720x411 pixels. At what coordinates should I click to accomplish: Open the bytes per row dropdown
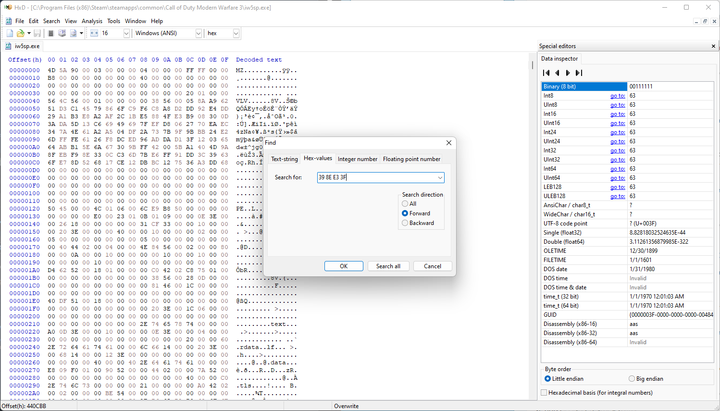pyautogui.click(x=126, y=33)
